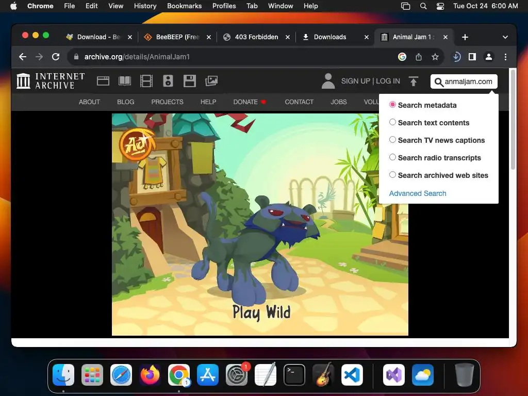Launch Safari from the dock
The image size is (528, 396).
click(121, 375)
